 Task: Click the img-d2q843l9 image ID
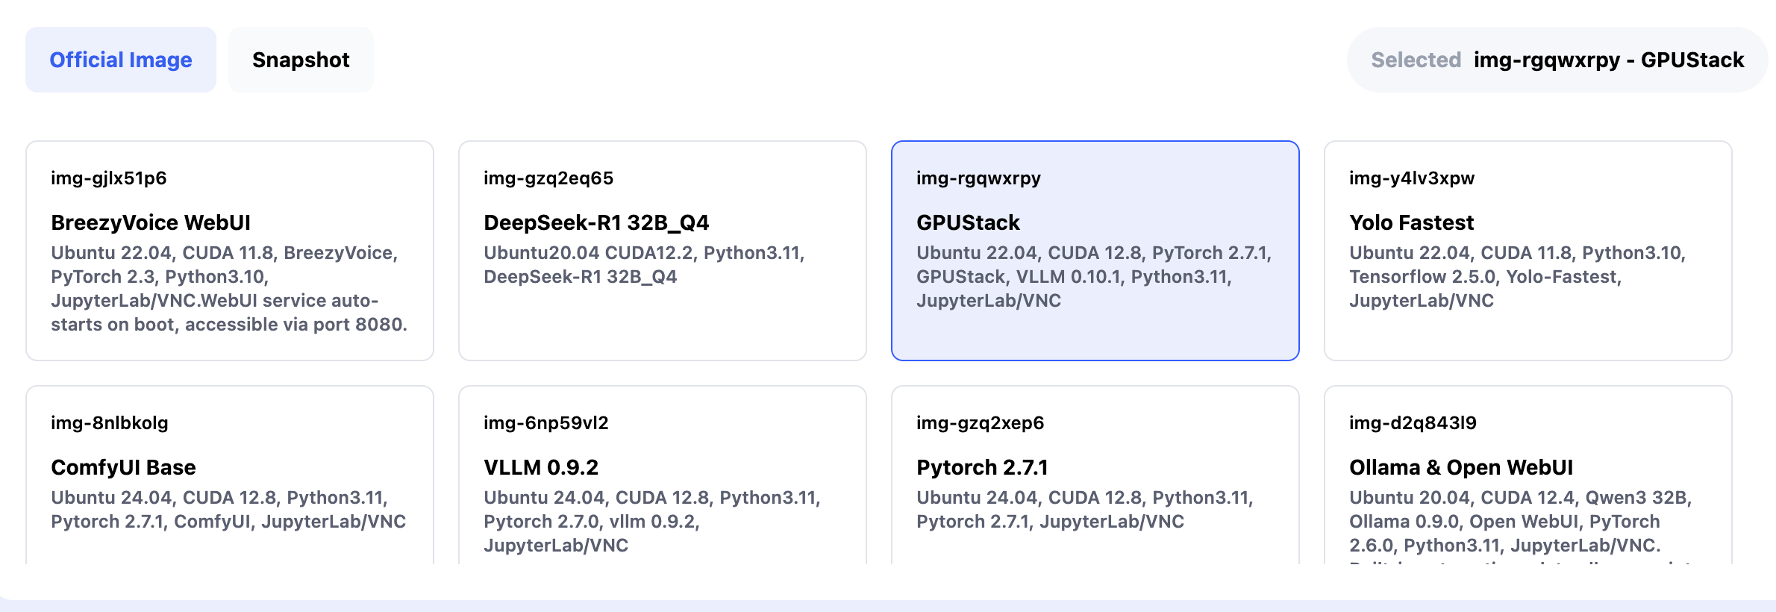[1413, 423]
